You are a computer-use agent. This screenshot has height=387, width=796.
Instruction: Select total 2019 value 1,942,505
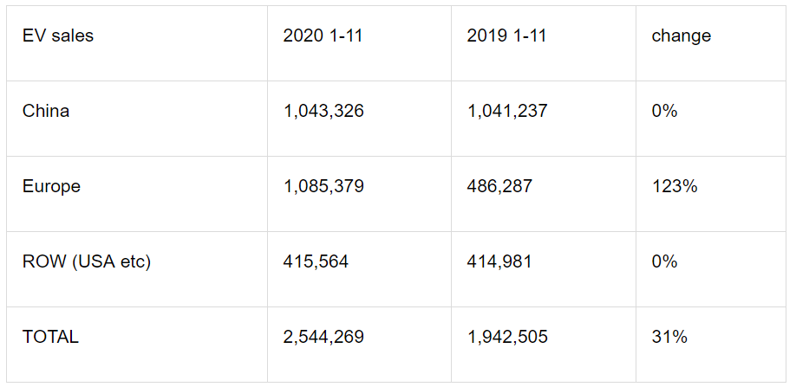[x=507, y=337]
